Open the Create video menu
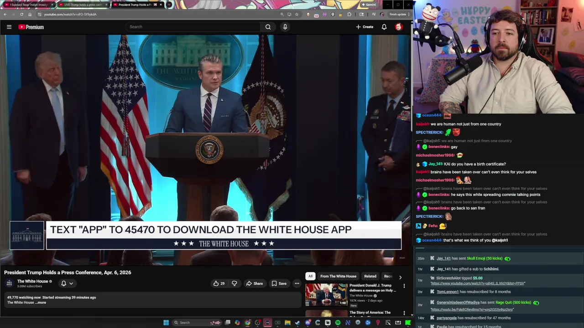 click(365, 27)
